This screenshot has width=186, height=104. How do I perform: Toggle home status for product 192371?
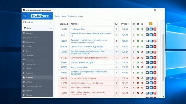point(142,52)
